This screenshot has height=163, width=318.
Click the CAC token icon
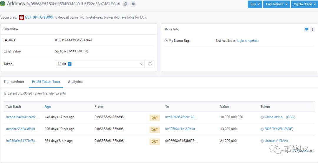pyautogui.click(x=262, y=117)
